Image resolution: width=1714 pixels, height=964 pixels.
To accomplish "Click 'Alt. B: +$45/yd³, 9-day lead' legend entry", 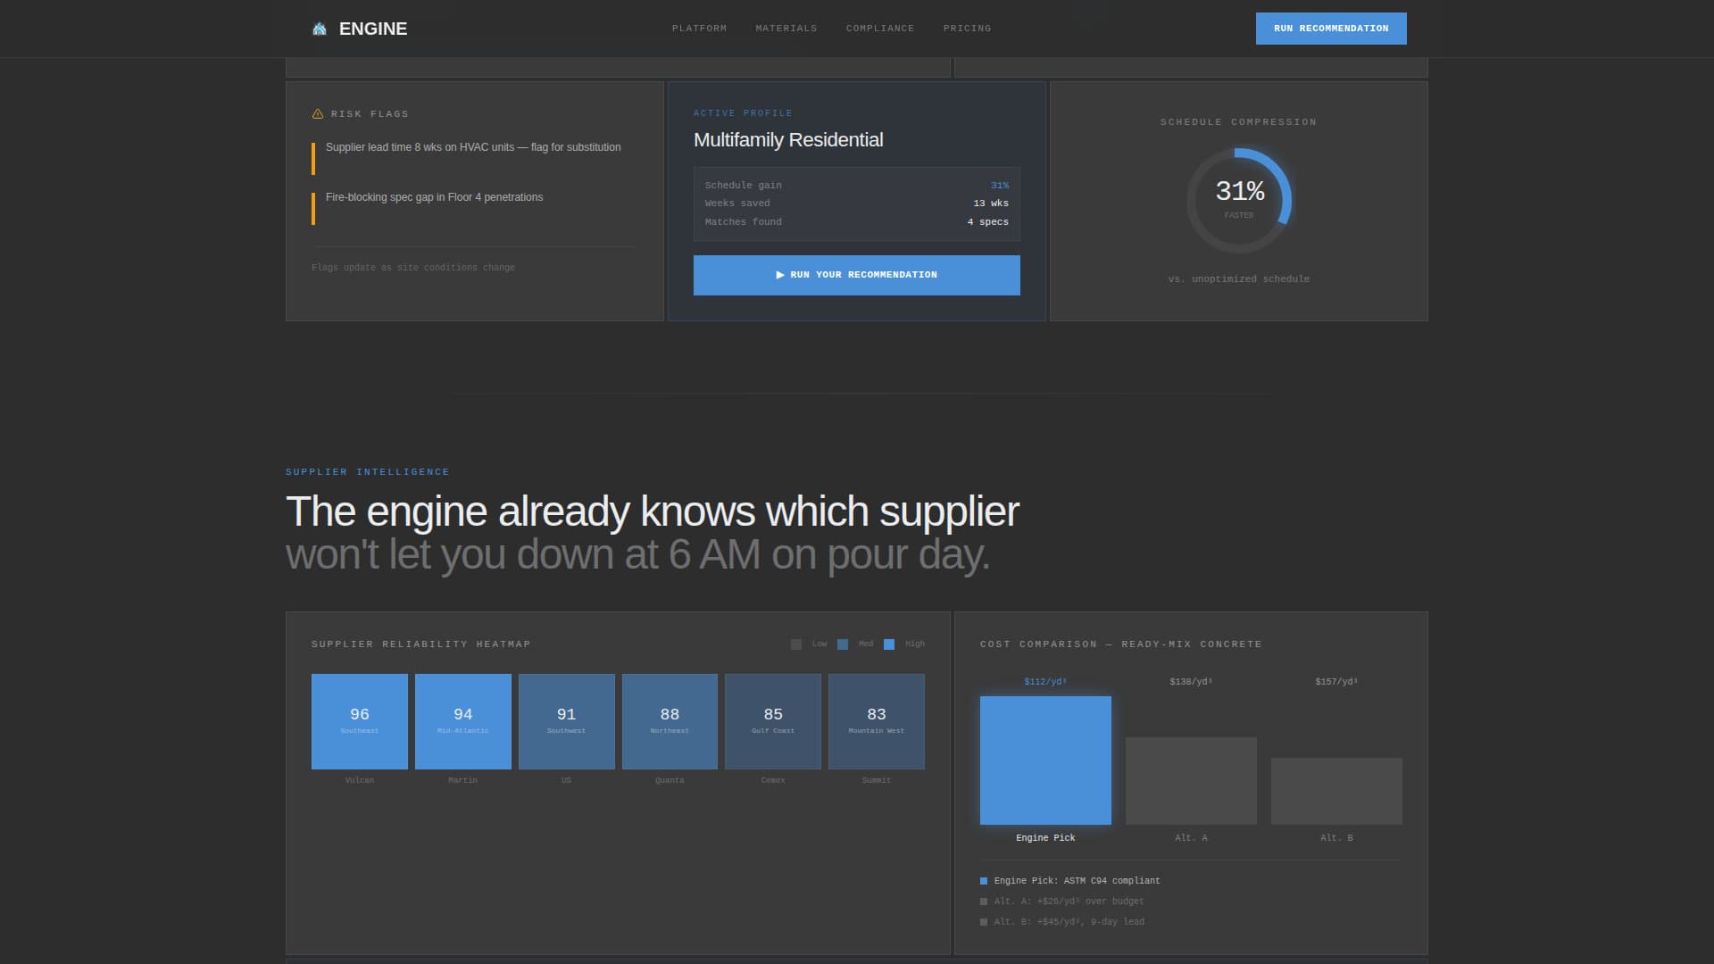I will pyautogui.click(x=1062, y=922).
